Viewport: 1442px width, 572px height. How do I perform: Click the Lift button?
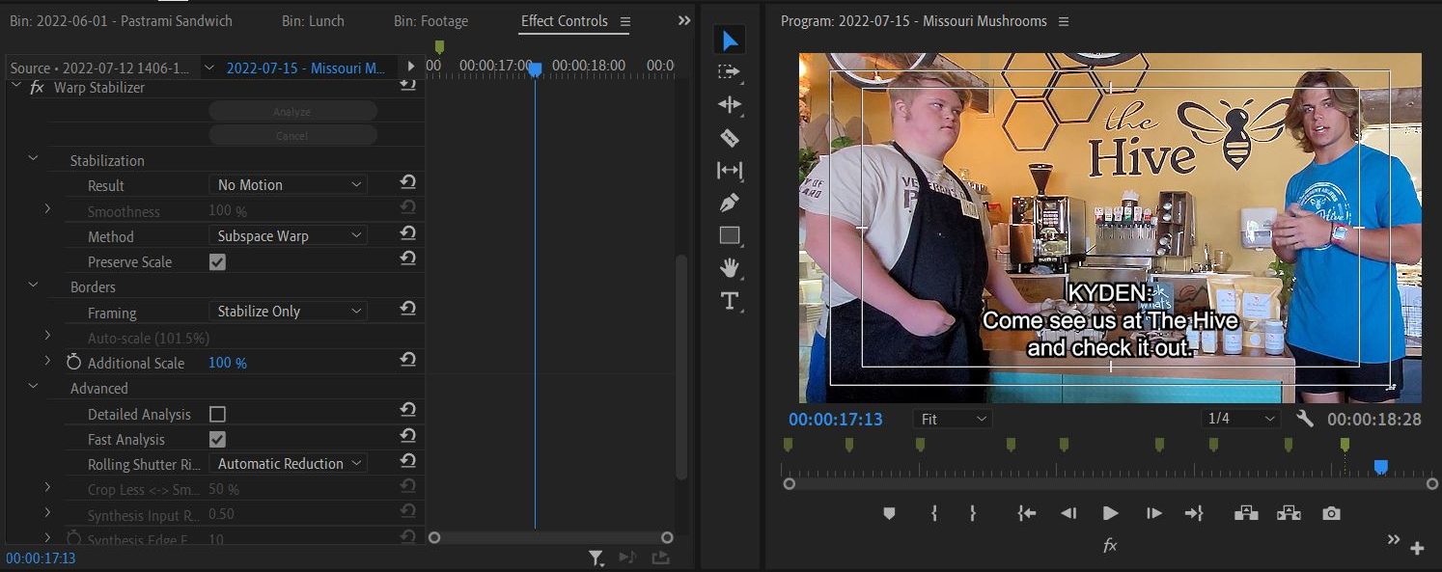(1246, 513)
